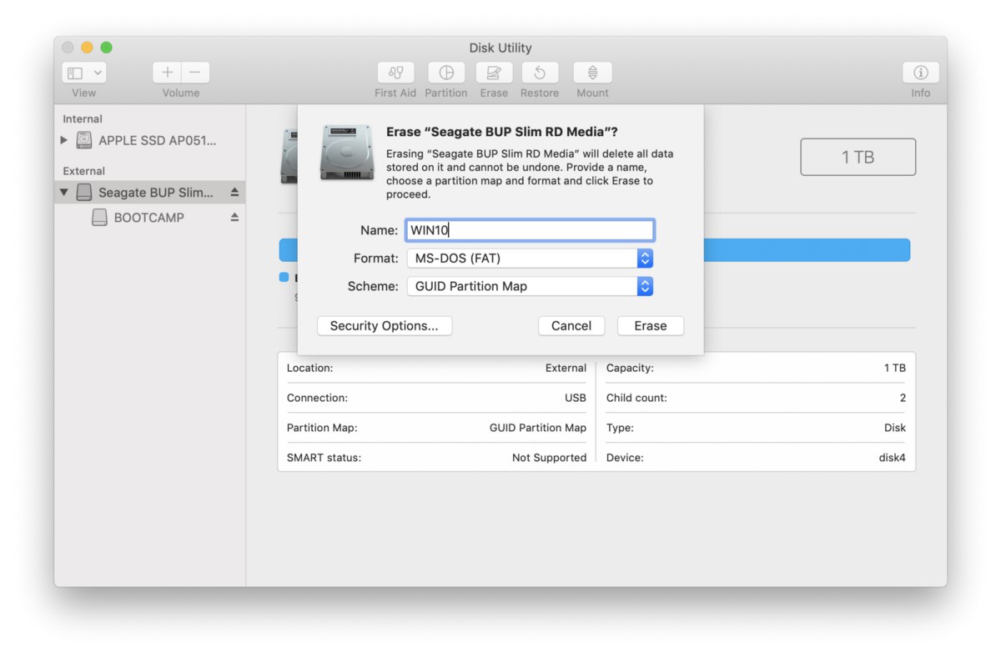Select APPLE SSD AP051 in sidebar
Screen dimensions: 1001x658
click(150, 140)
